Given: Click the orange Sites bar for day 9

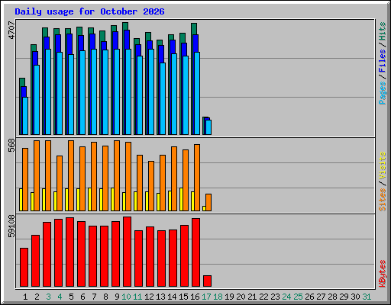Looking at the screenshot, I should coord(117,175).
